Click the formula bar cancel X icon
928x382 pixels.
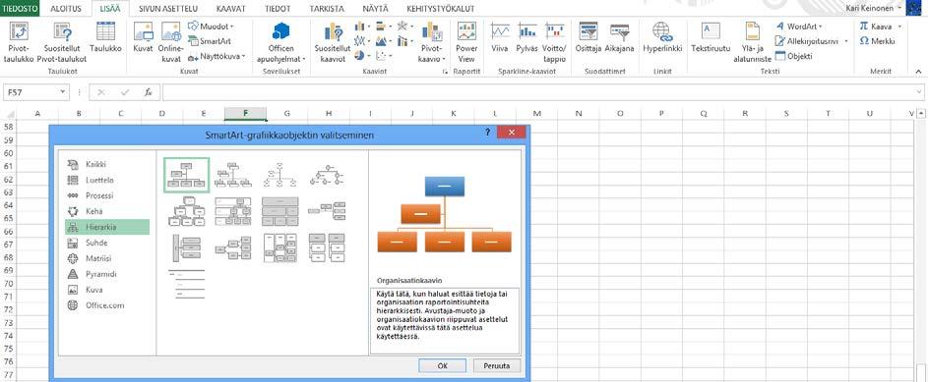tap(101, 92)
